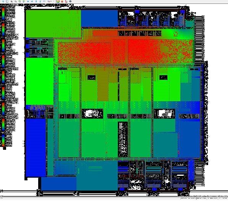Pan up with the blue up arrow
Viewport: 228px width, 201px height.
[x=40, y=2]
